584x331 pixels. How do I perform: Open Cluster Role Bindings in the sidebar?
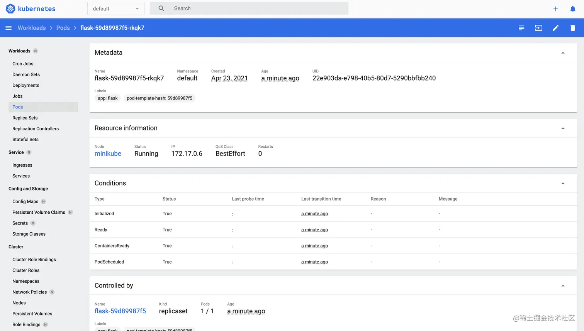34,260
